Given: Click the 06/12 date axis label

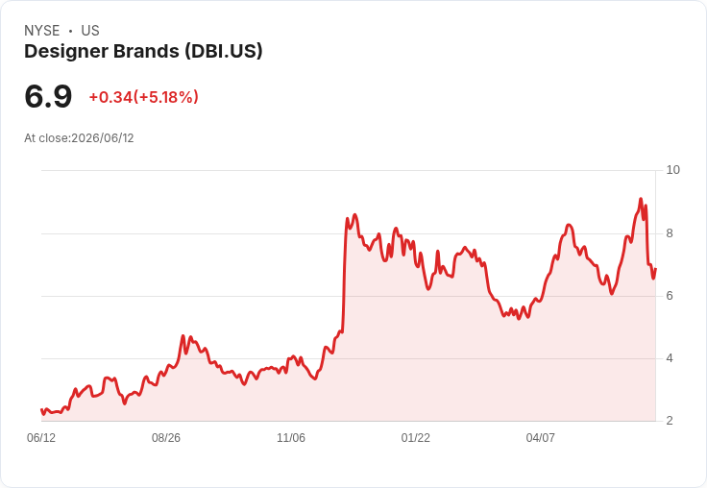Looking at the screenshot, I should pyautogui.click(x=41, y=437).
